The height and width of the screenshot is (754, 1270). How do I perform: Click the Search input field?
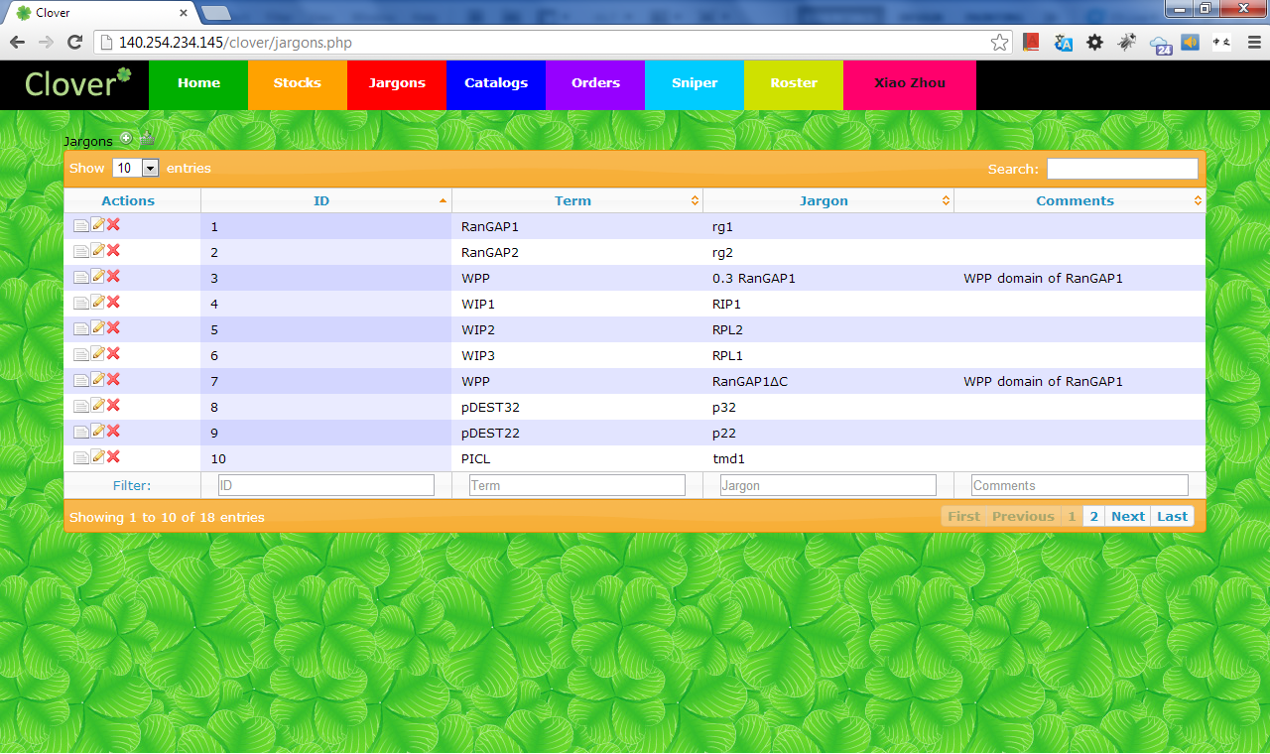point(1122,168)
